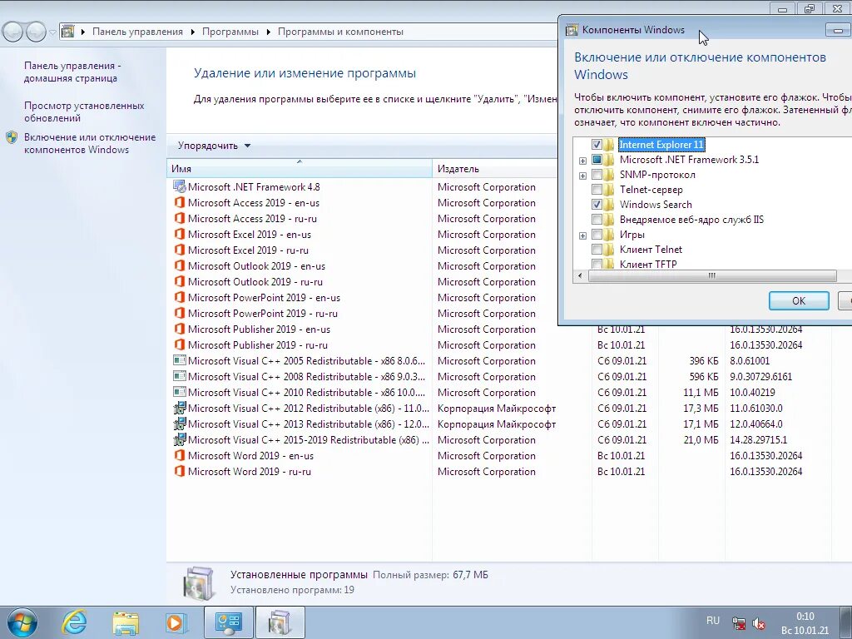Viewport: 852px width, 639px height.
Task: Uncheck the Internet Explorer 11 checkbox
Action: click(x=597, y=145)
